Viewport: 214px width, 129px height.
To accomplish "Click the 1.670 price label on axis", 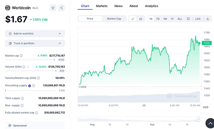I will point(207,43).
